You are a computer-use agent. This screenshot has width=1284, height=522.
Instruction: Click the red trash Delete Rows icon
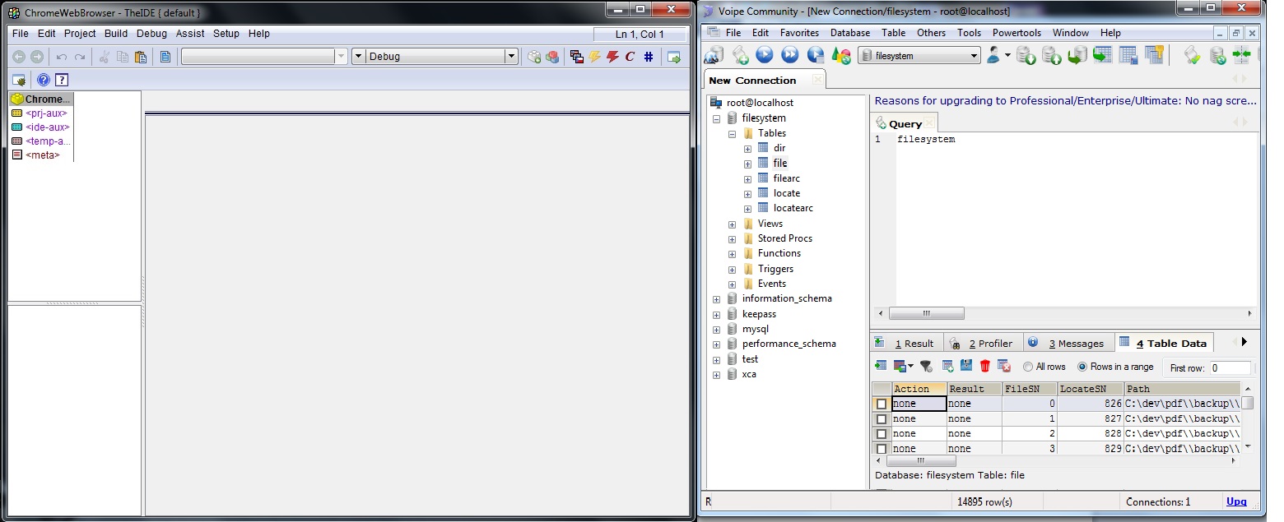click(x=984, y=367)
